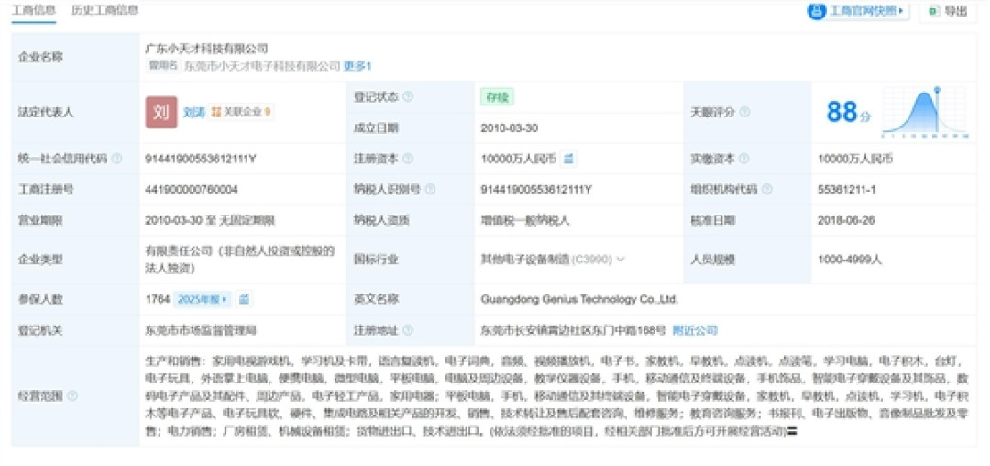Click staff size 1000-4999人
The image size is (990, 466).
point(849,259)
